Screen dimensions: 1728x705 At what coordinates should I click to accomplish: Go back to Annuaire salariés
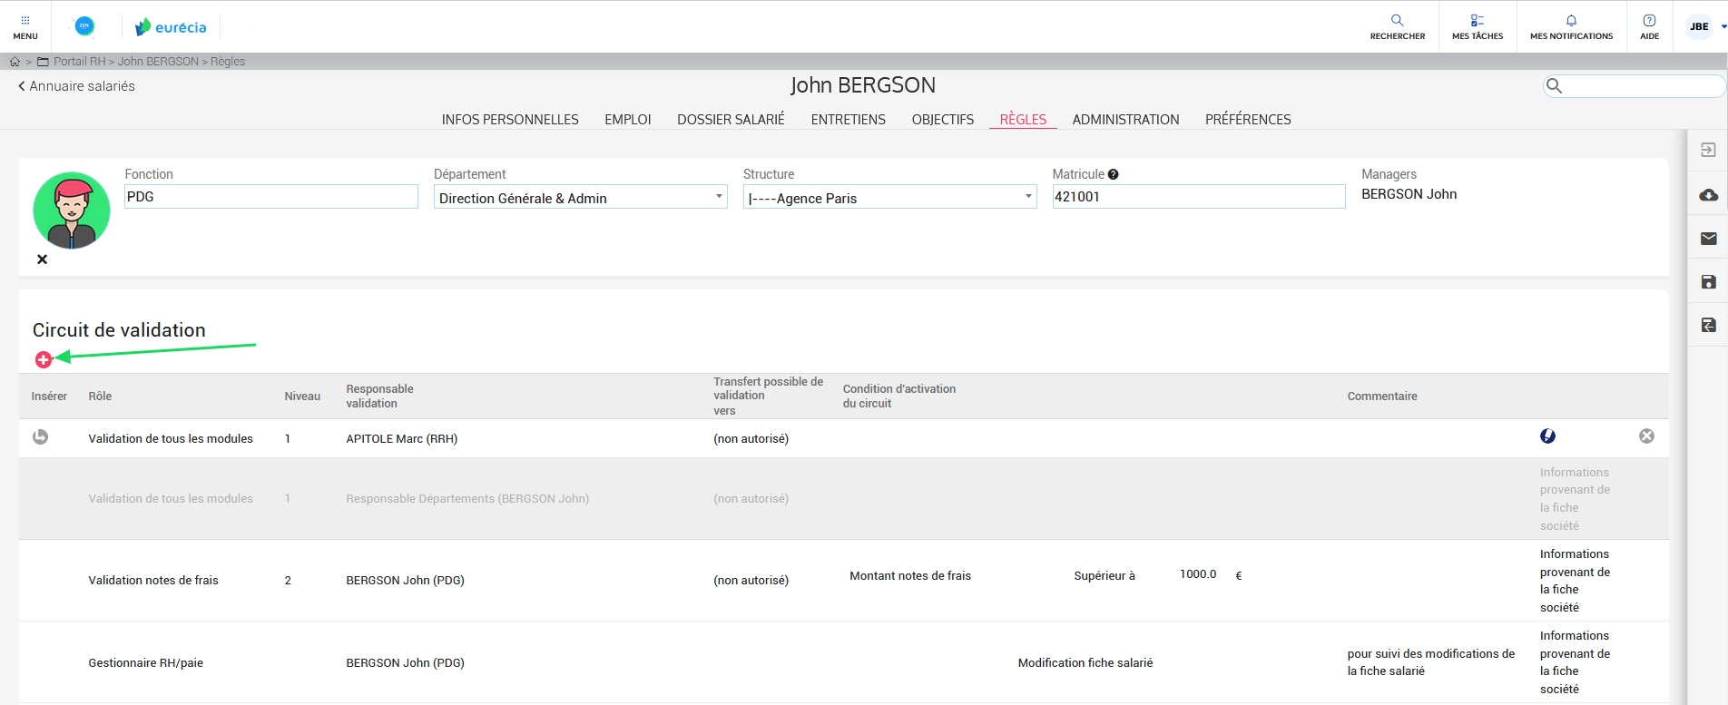click(76, 86)
